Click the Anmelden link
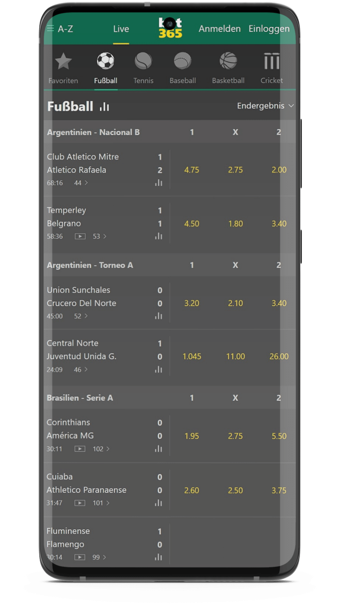This screenshot has height=604, width=339. pos(219,29)
